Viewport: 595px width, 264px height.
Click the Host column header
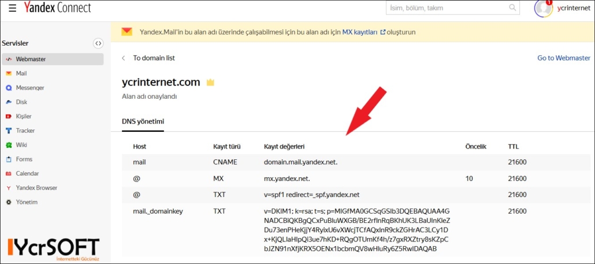pos(140,146)
